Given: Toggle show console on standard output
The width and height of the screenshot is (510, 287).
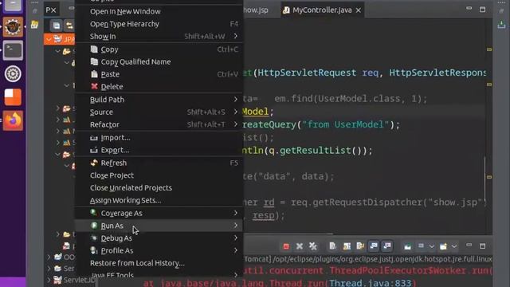Looking at the screenshot, I should point(374,246).
